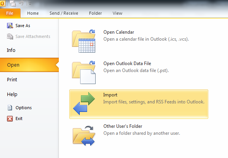Click Send/Receive All Folders quick access icon
This screenshot has height=158, width=228.
pyautogui.click(x=13, y=3)
